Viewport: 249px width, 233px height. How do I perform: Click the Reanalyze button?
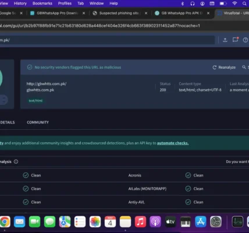[x=224, y=68]
